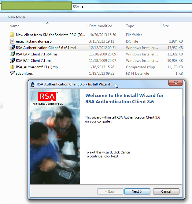Click the Compressed (zipp... type cell
Screen dimensions: 192x204
click(142, 67)
